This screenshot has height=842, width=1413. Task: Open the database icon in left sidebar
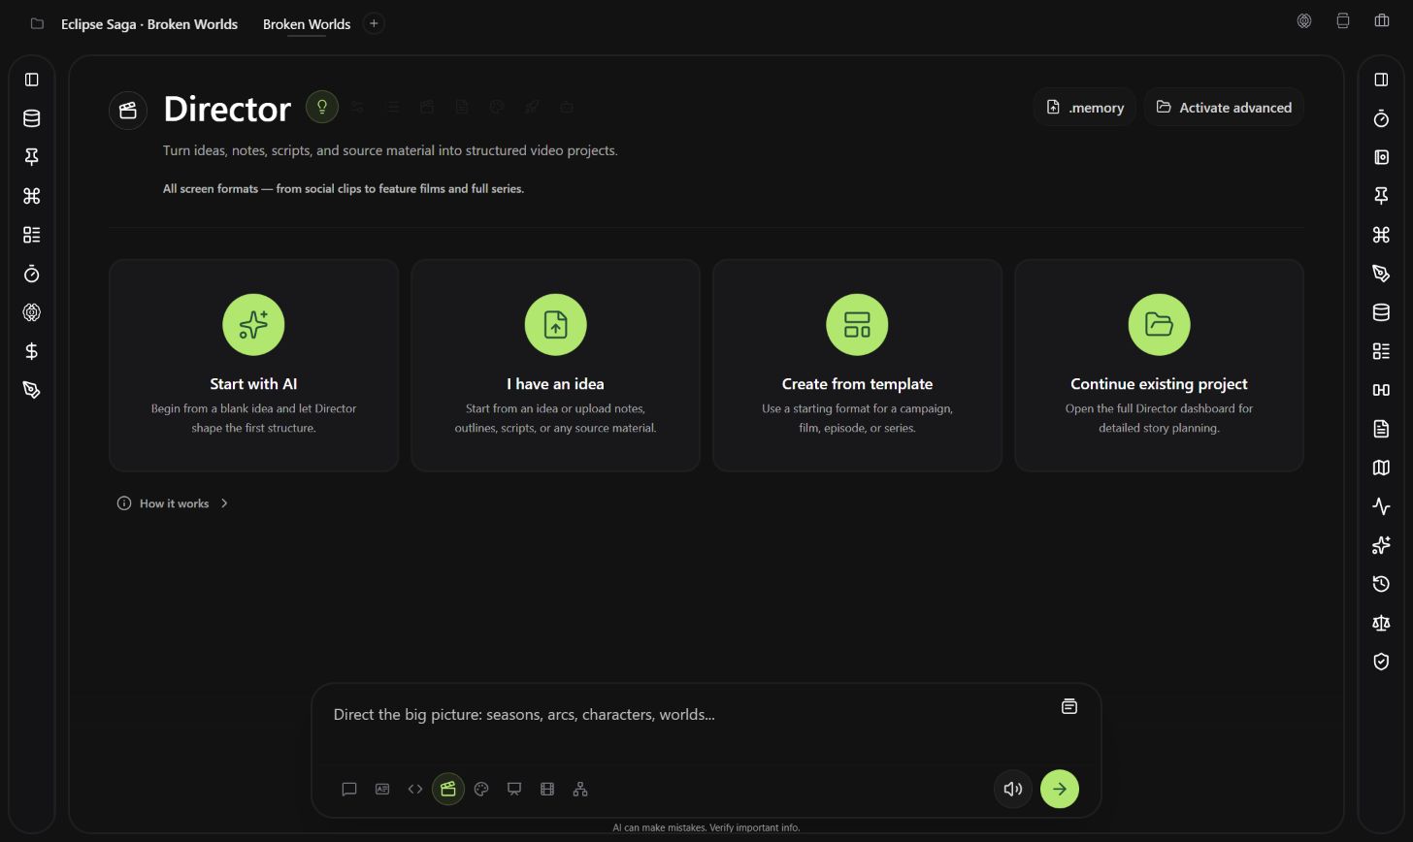click(32, 118)
